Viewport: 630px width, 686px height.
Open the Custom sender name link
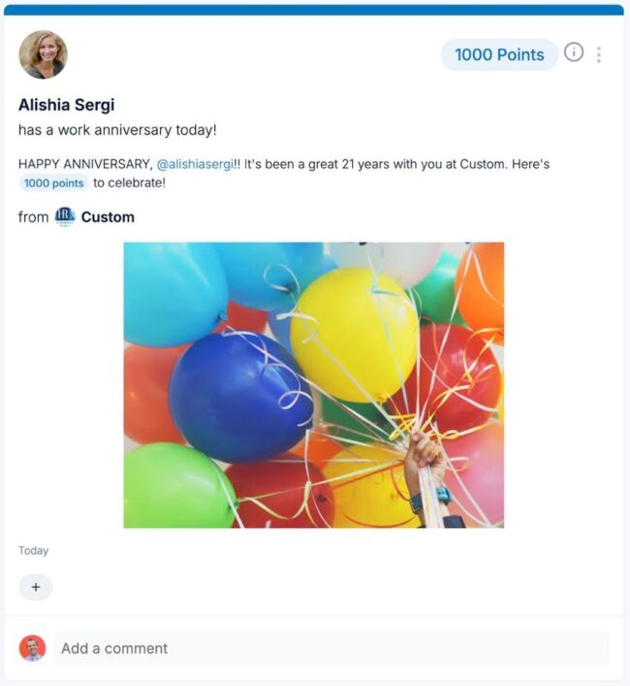tap(108, 217)
